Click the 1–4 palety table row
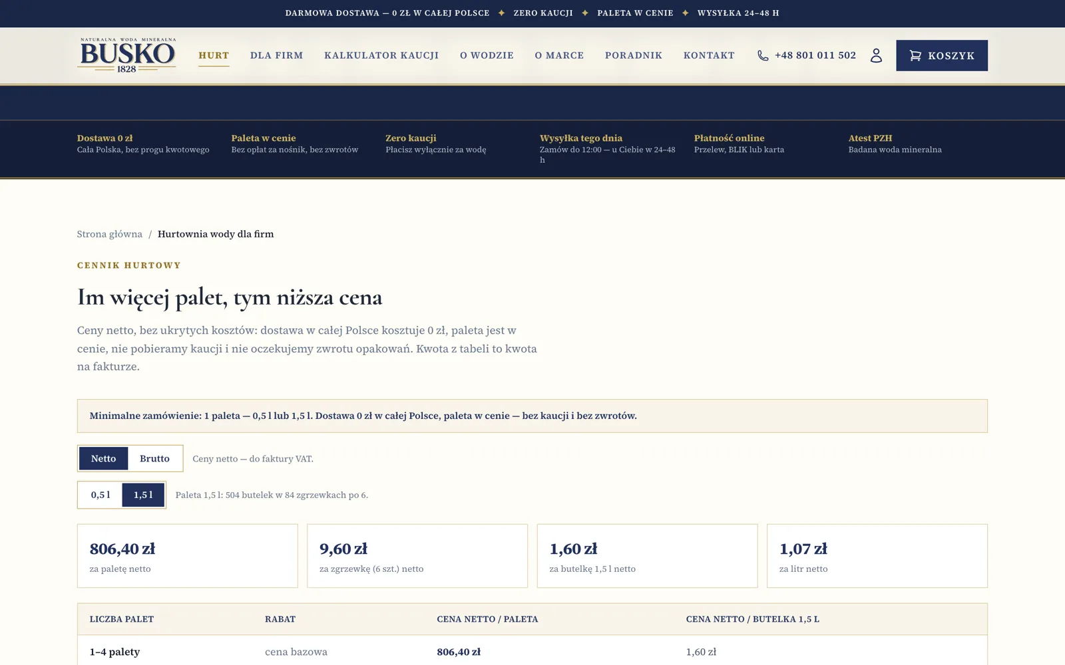1065x665 pixels. (x=532, y=650)
